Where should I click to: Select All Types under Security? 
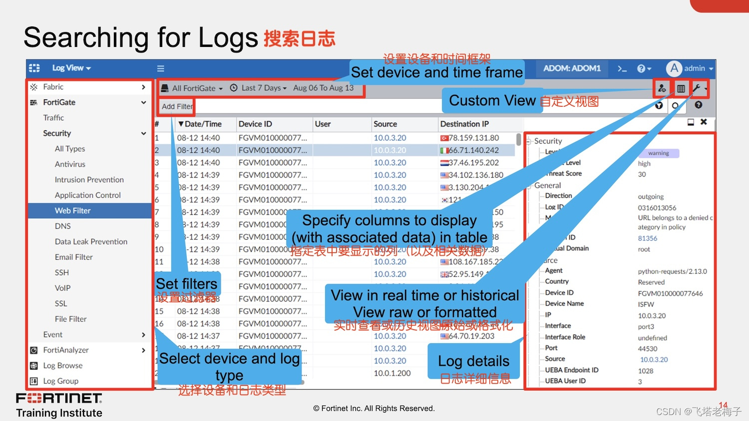[70, 149]
